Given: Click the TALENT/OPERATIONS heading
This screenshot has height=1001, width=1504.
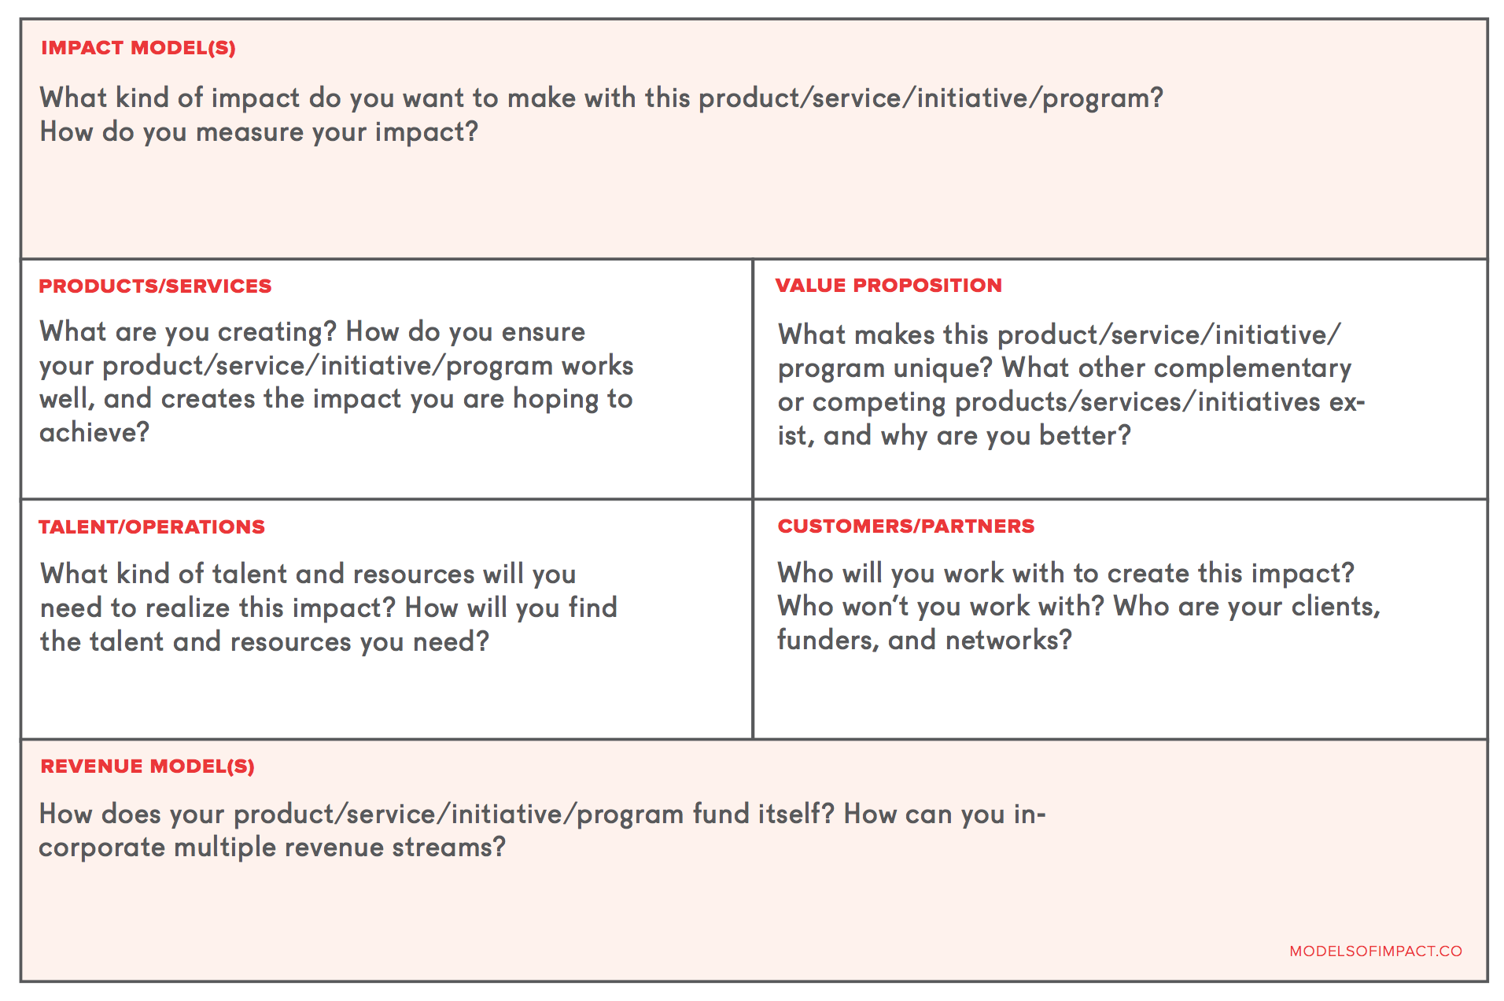Looking at the screenshot, I should 152,527.
